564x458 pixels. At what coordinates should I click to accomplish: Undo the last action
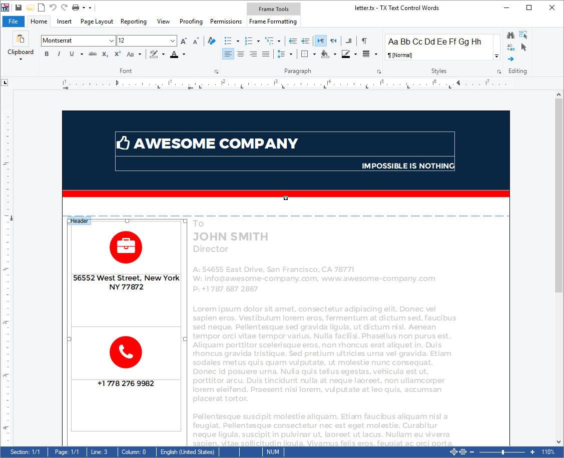coord(53,7)
